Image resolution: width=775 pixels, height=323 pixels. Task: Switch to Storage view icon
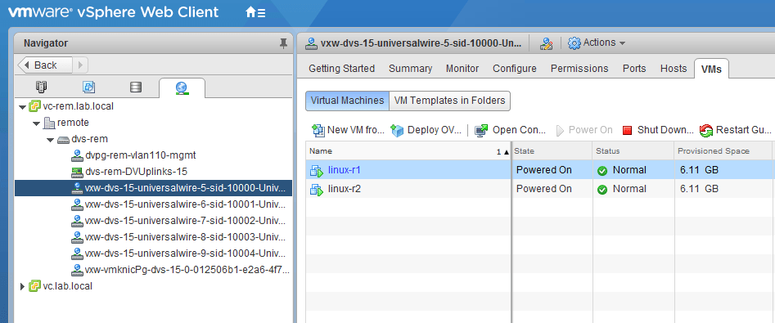(135, 87)
